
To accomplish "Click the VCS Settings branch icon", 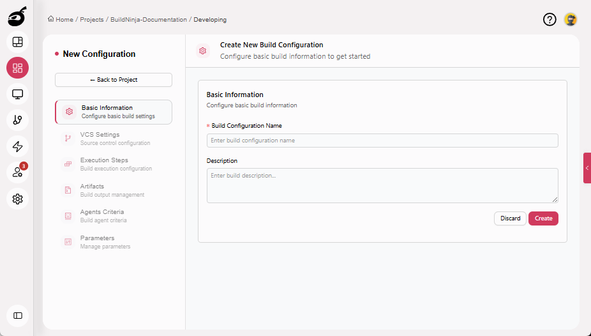I will 68,139.
